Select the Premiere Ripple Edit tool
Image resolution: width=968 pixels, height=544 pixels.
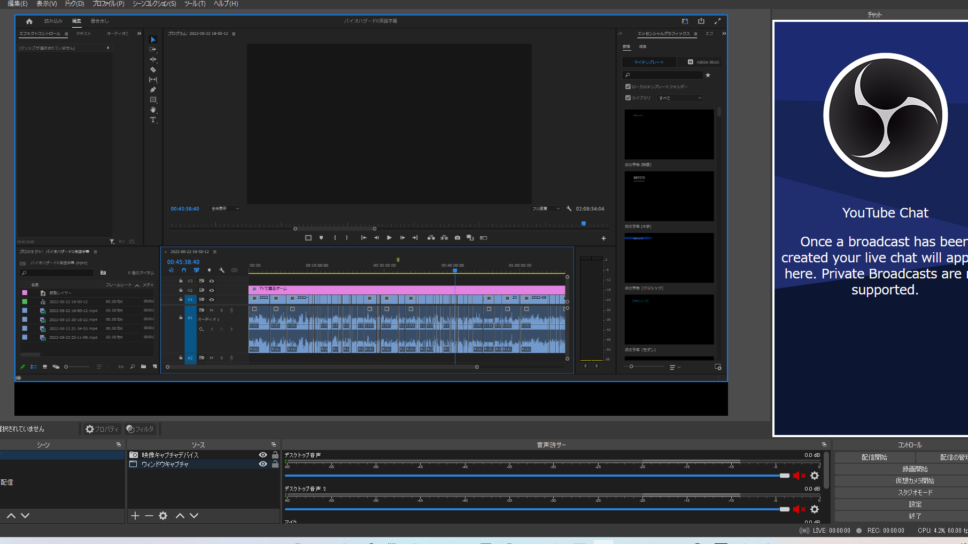[x=153, y=59]
